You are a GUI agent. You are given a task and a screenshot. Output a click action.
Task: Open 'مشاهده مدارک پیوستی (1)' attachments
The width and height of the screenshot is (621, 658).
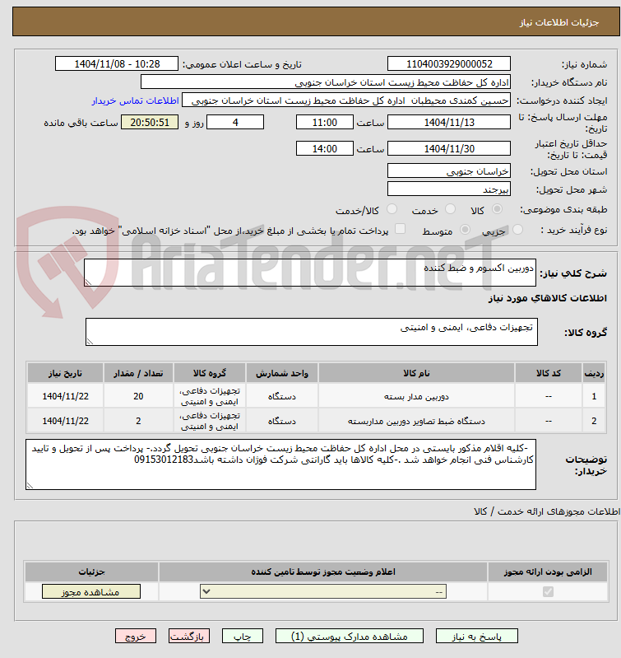click(x=349, y=636)
